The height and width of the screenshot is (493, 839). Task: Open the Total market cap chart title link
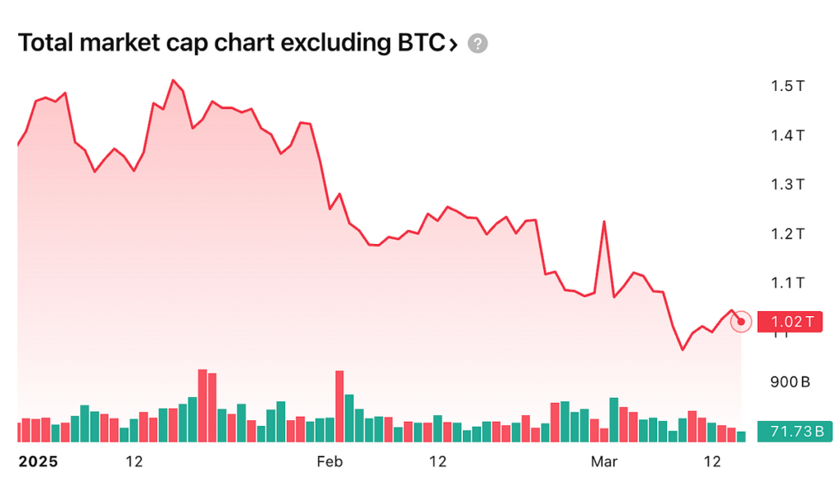[229, 43]
